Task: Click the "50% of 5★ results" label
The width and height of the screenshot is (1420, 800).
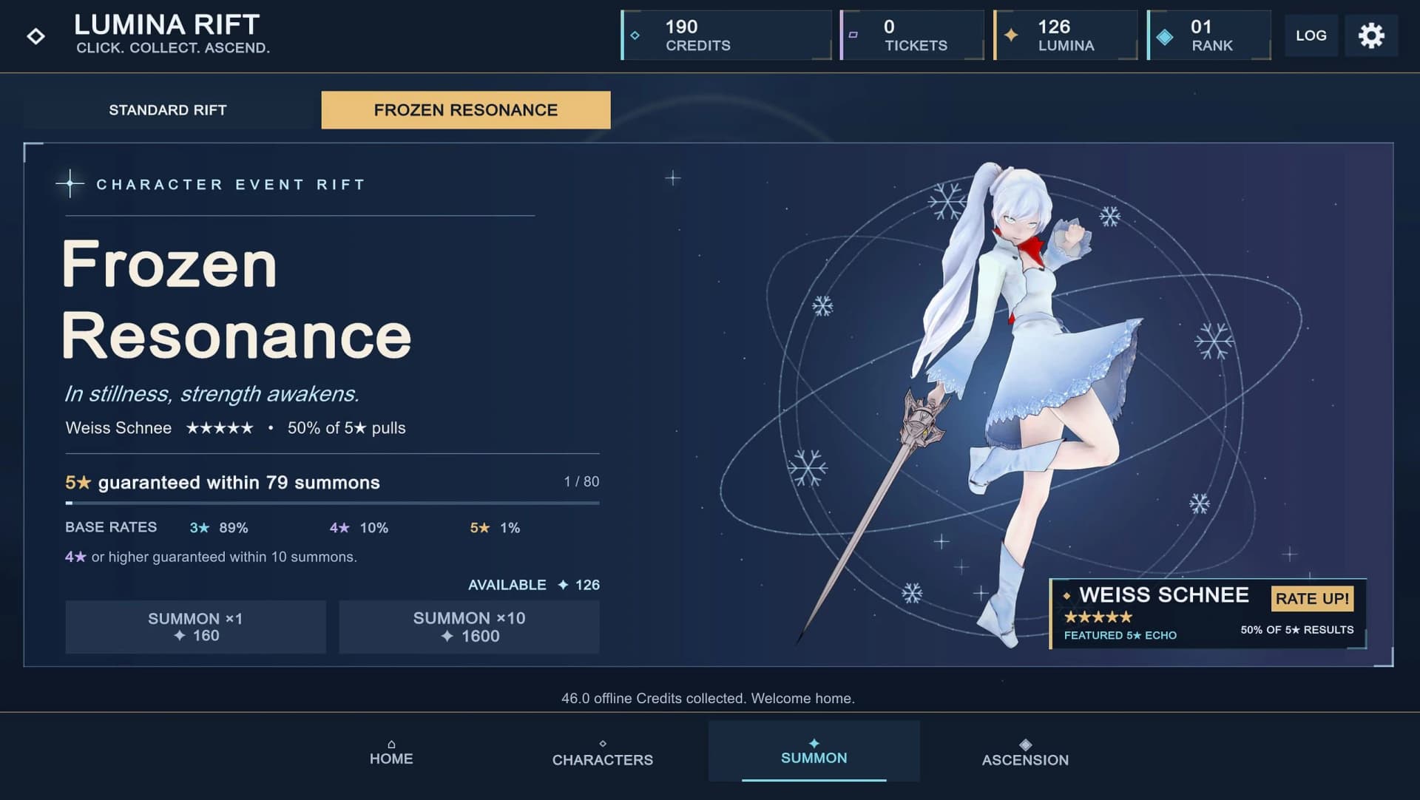Action: [1297, 630]
